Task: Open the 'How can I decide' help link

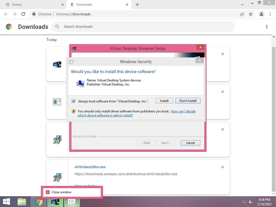Action: point(183,111)
